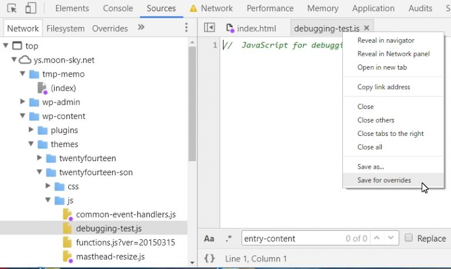Hide the navigator with the sidebar toggle icon
Screen dimensions: 451x269
[x=210, y=28]
